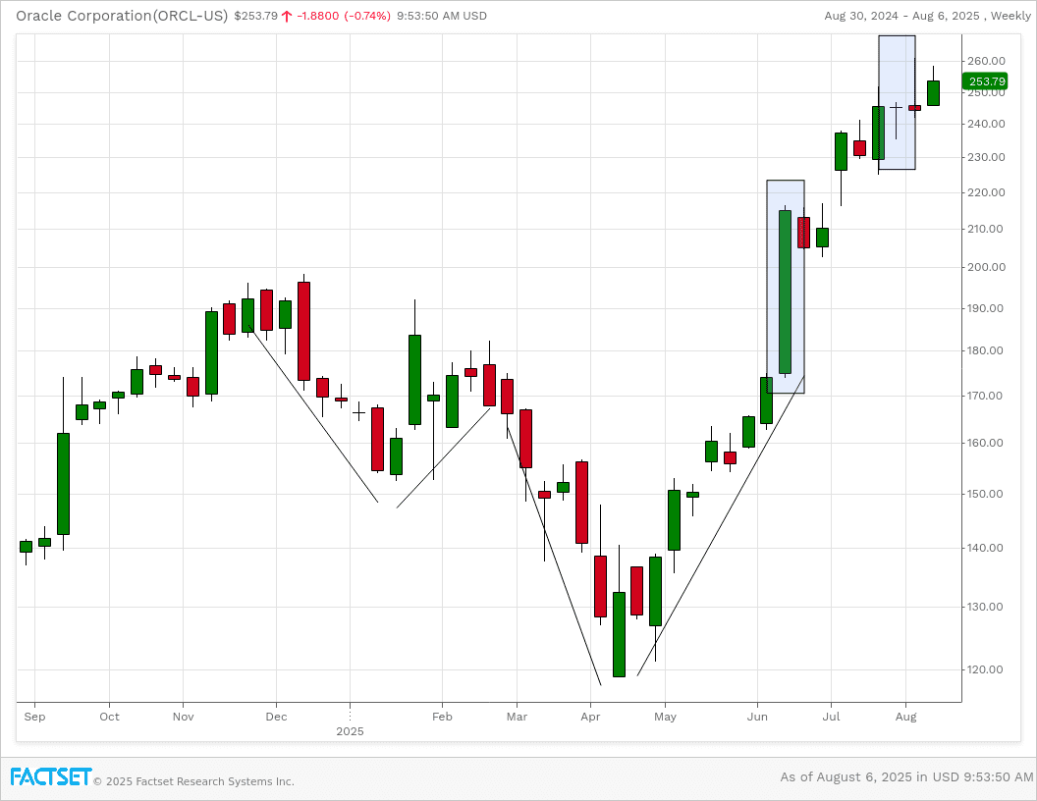Viewport: 1037px width, 801px height.
Task: Select the tall green mid-June candlestick
Action: pyautogui.click(x=785, y=292)
